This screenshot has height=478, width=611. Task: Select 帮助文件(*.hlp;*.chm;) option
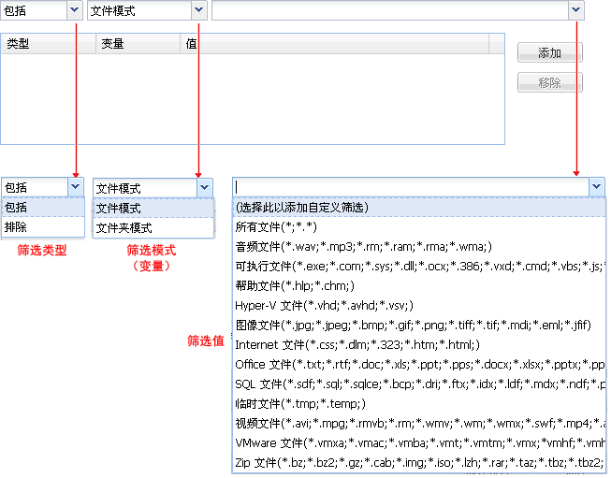[x=419, y=286]
